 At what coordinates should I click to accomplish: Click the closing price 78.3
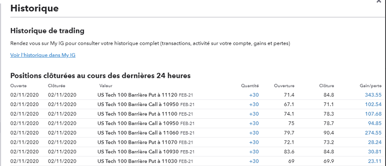[x=329, y=114]
